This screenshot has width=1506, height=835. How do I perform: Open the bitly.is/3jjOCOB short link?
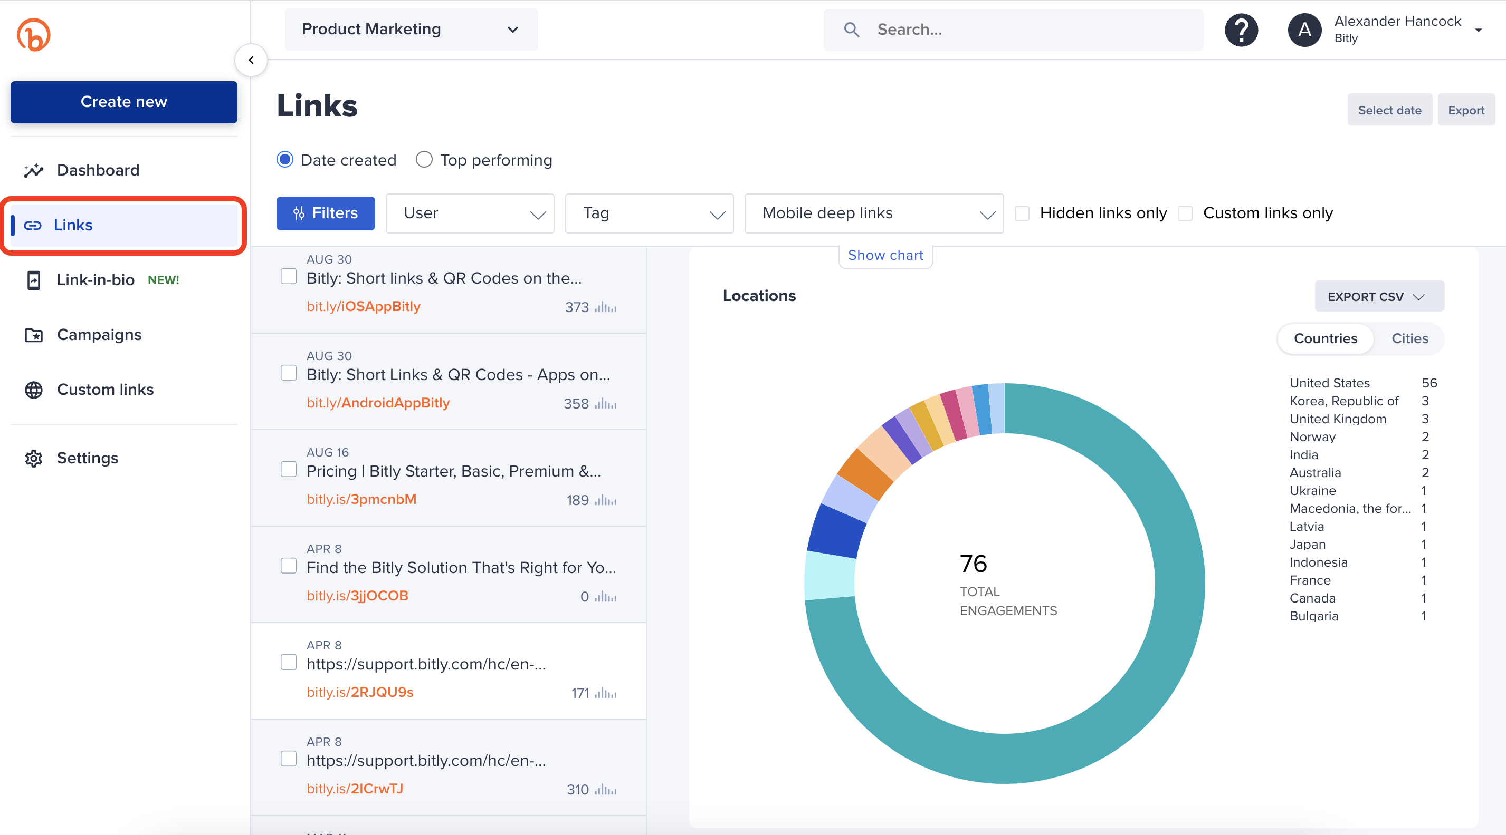pyautogui.click(x=357, y=595)
